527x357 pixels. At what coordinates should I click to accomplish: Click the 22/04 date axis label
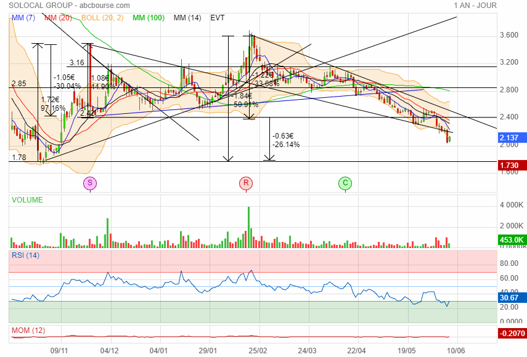tap(357, 351)
